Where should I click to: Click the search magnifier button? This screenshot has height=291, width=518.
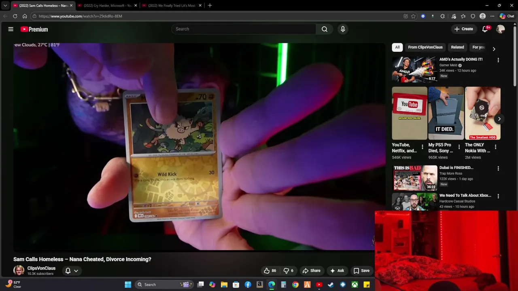point(325,29)
